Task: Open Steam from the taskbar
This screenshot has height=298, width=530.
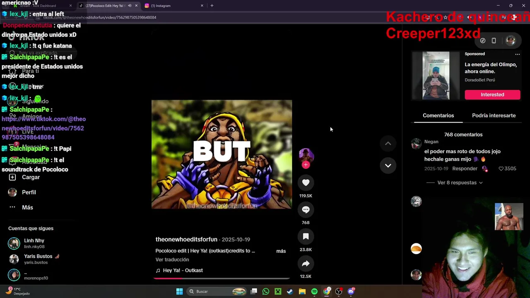Action: coord(290,291)
